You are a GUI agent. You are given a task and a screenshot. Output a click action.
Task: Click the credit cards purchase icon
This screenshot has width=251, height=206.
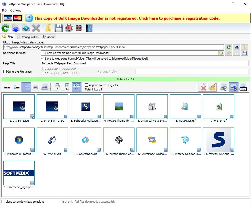[x=13, y=18]
